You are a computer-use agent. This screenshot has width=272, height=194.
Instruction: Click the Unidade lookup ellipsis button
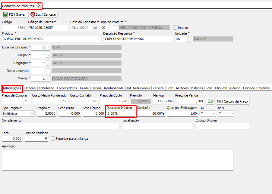[x=188, y=39]
